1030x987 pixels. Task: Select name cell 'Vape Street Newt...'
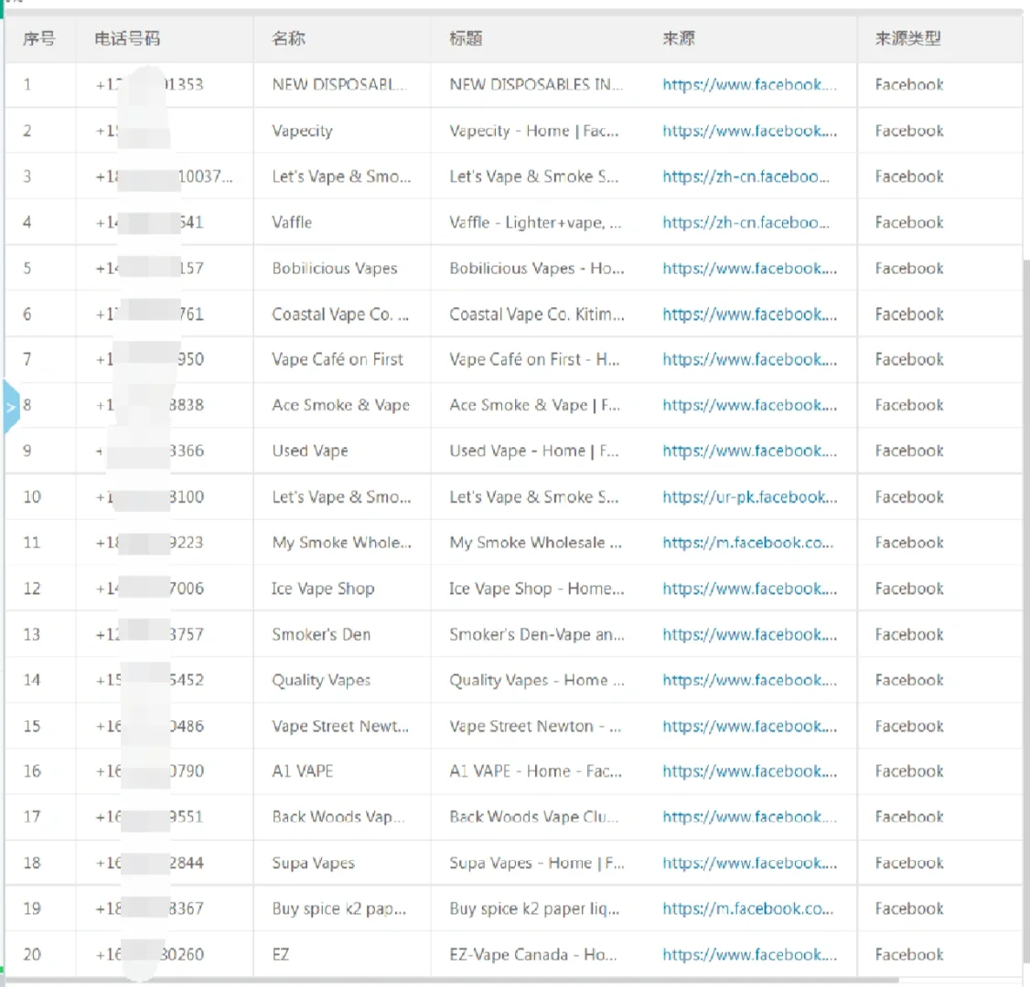[340, 727]
